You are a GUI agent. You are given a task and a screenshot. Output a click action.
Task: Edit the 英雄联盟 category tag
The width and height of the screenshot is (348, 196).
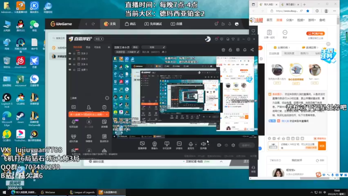pyautogui.click(x=127, y=52)
